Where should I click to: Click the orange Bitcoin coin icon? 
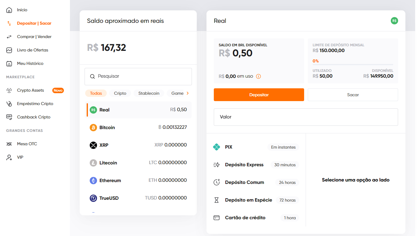tap(93, 128)
